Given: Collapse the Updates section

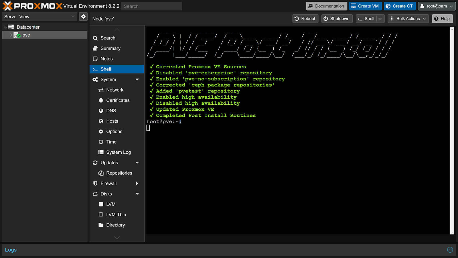Looking at the screenshot, I should 138,163.
